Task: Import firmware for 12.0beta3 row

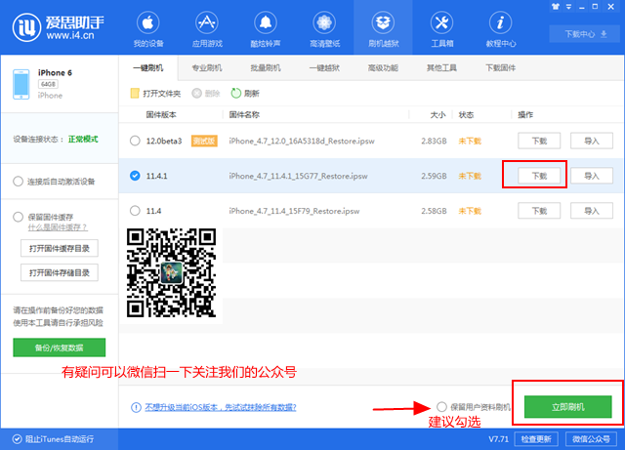Action: pos(592,141)
